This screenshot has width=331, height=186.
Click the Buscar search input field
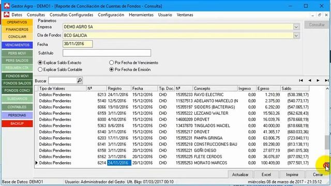coord(63,81)
